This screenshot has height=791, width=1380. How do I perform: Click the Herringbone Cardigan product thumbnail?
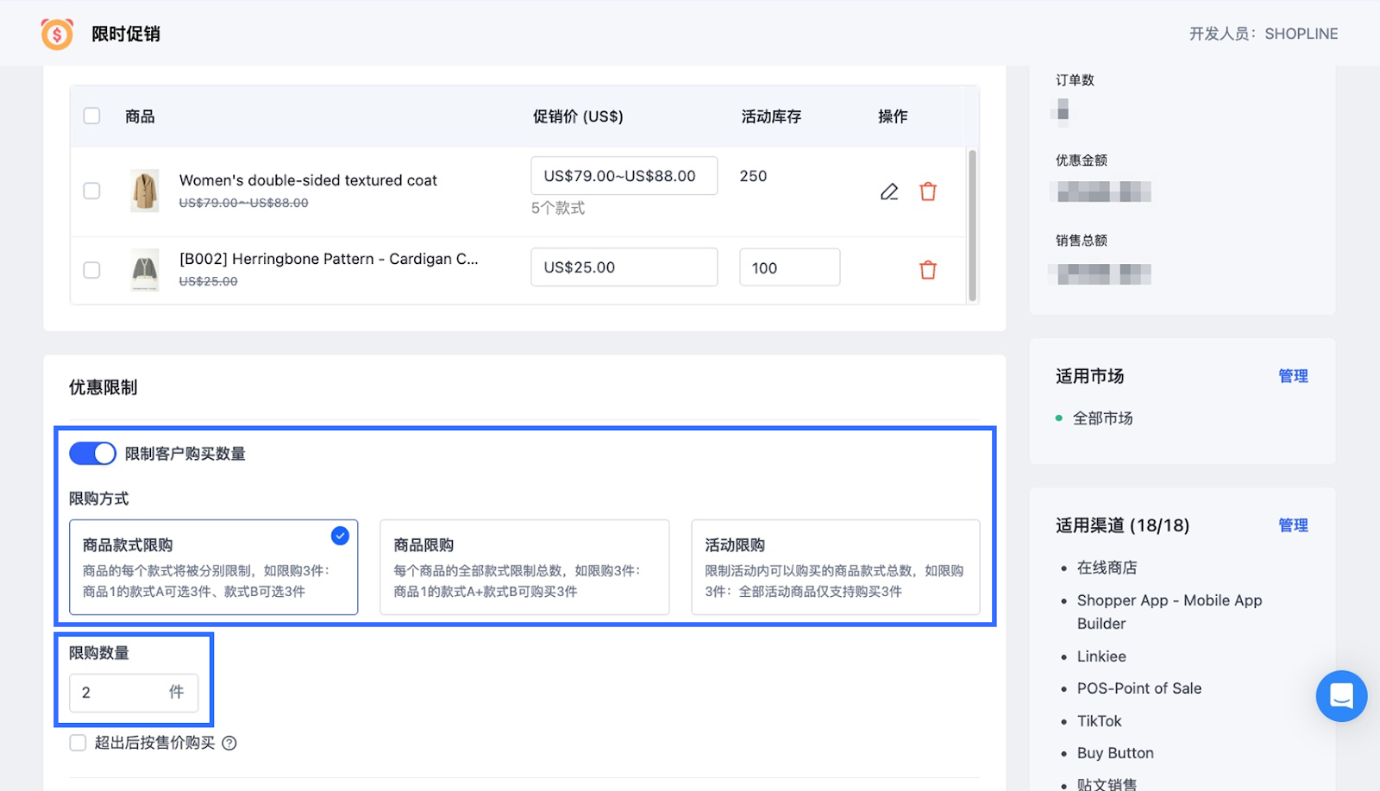click(144, 270)
